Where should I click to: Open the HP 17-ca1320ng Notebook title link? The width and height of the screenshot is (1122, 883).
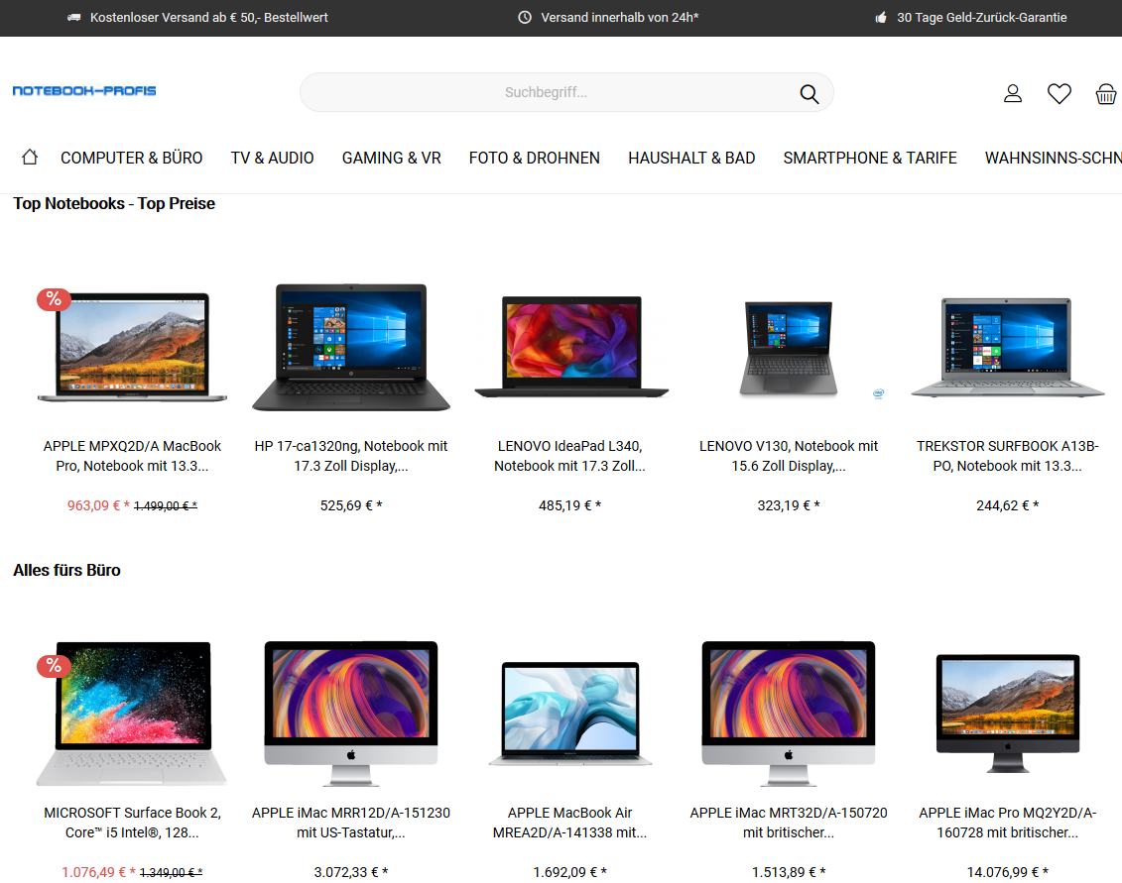tap(350, 456)
